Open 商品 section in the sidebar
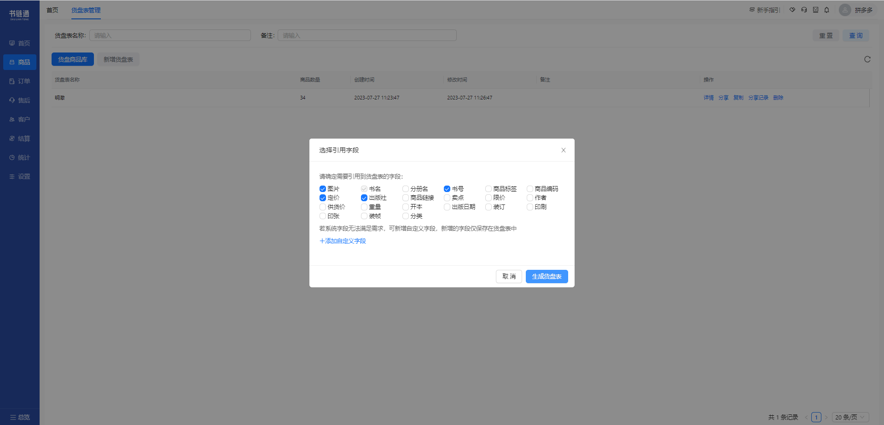This screenshot has height=425, width=884. point(20,62)
